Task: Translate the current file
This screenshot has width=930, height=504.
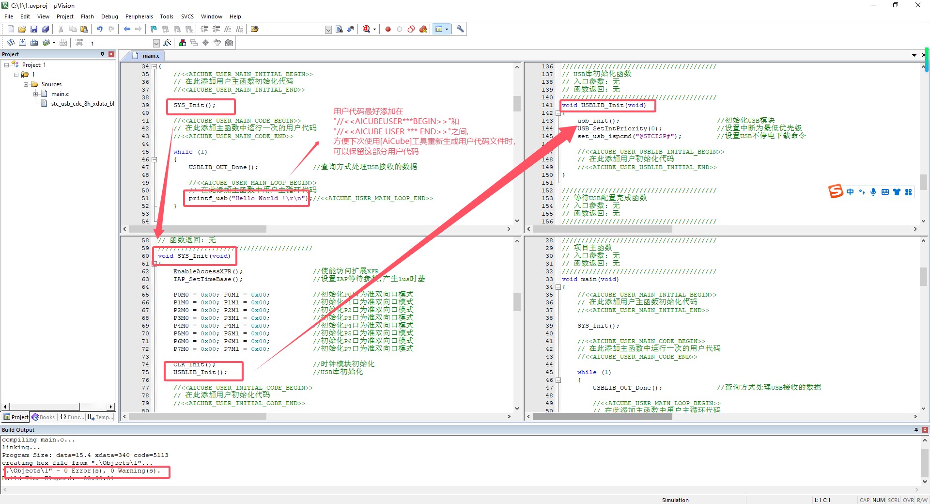Action: (11, 43)
